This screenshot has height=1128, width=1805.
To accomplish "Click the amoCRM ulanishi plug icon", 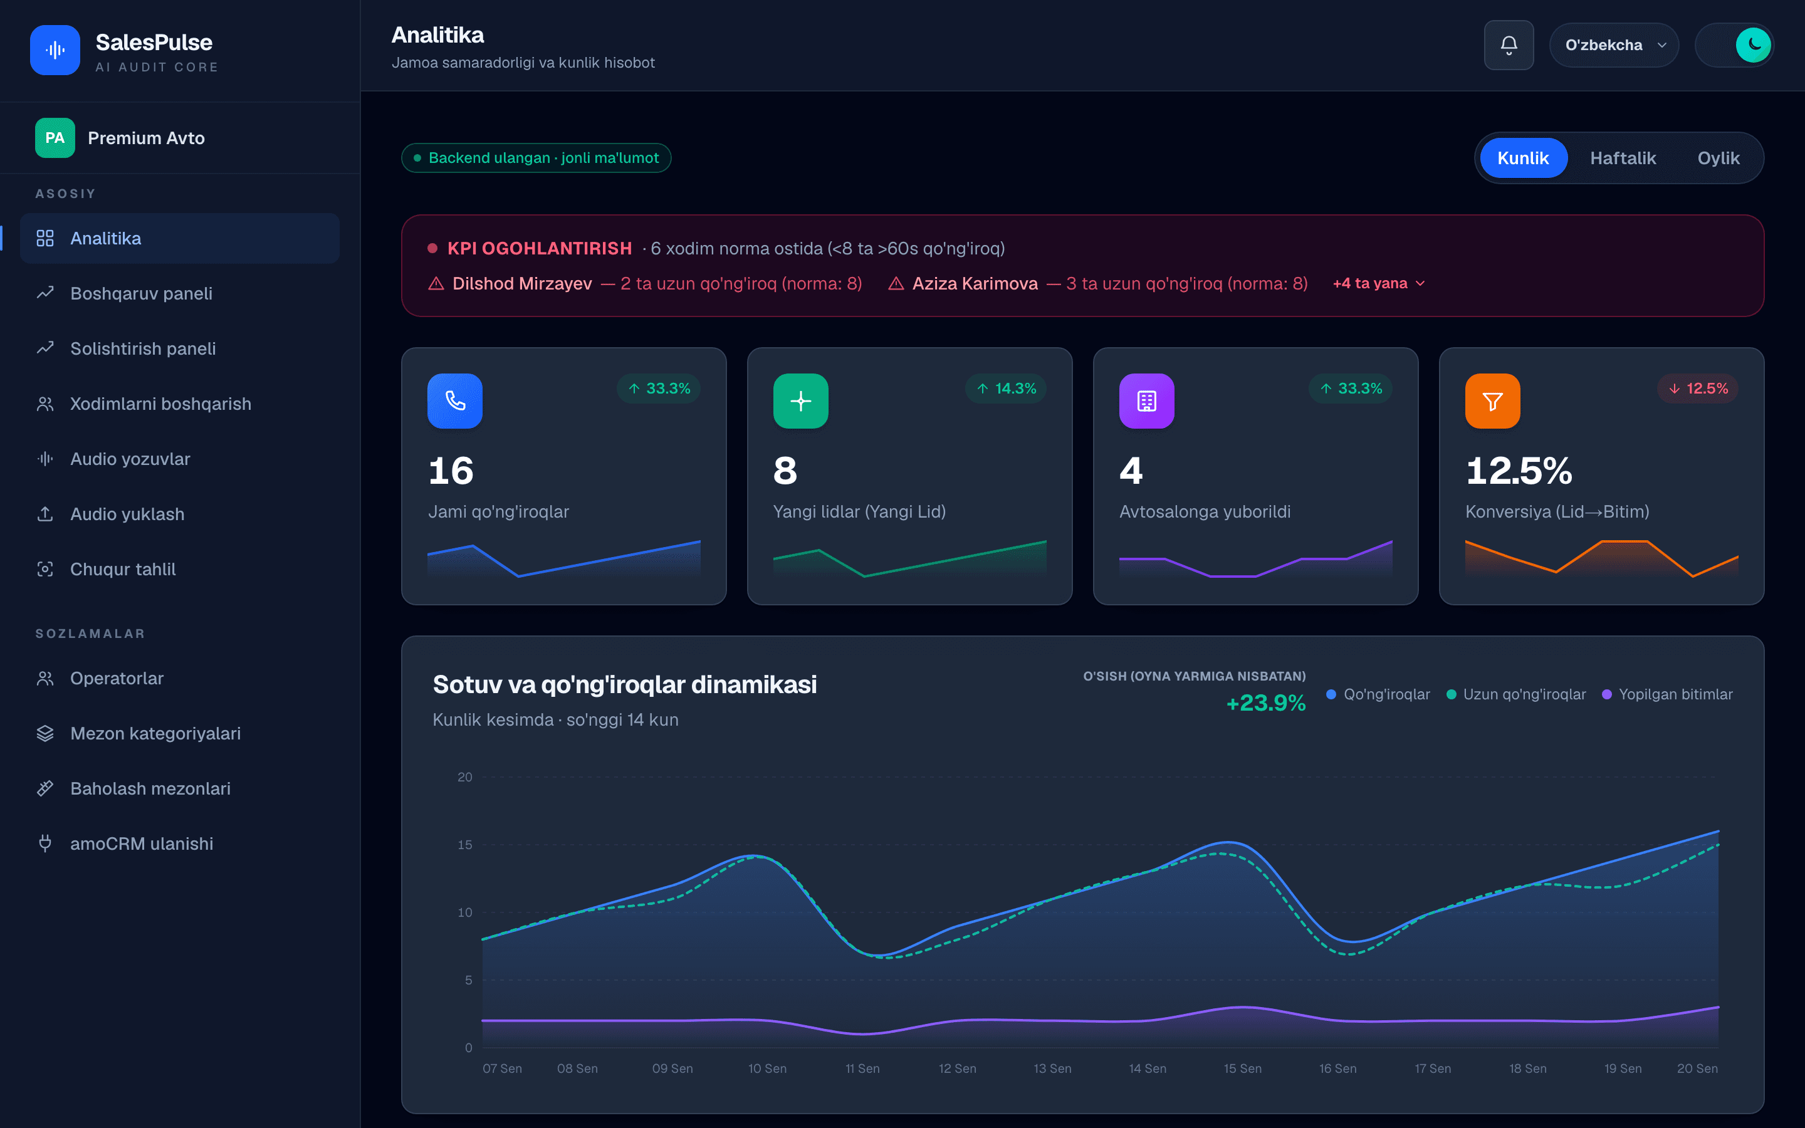I will click(44, 843).
